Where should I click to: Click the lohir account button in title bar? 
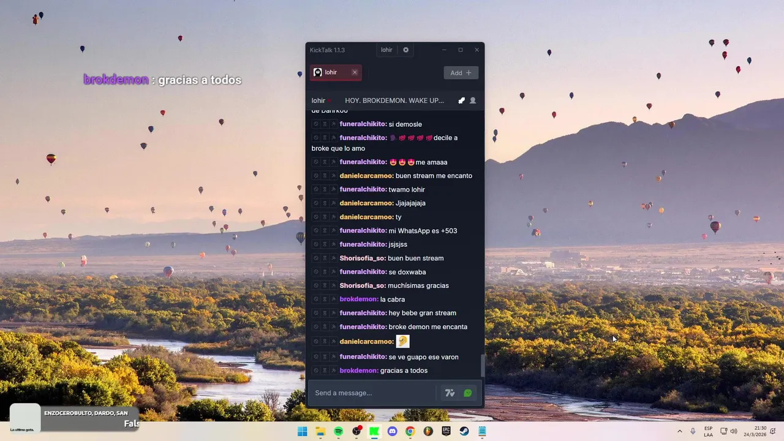pos(386,50)
